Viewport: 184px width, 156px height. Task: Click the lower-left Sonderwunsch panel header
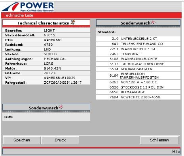click(46, 107)
